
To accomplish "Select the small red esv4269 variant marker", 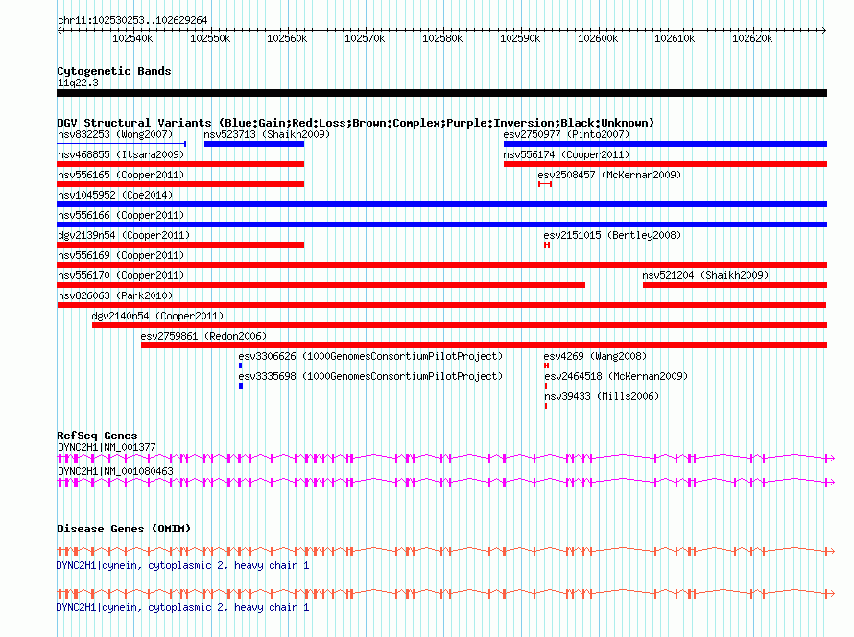I will tap(546, 366).
